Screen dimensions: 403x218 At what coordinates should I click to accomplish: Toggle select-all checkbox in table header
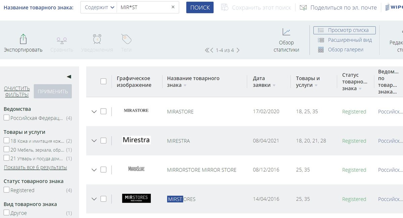coord(103,81)
